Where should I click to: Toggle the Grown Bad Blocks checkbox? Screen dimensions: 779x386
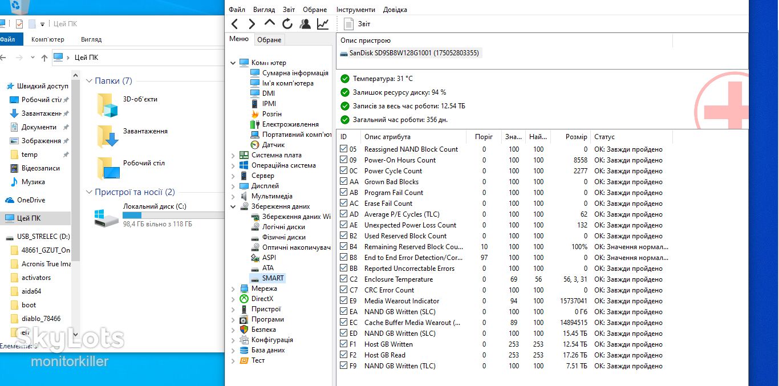343,182
